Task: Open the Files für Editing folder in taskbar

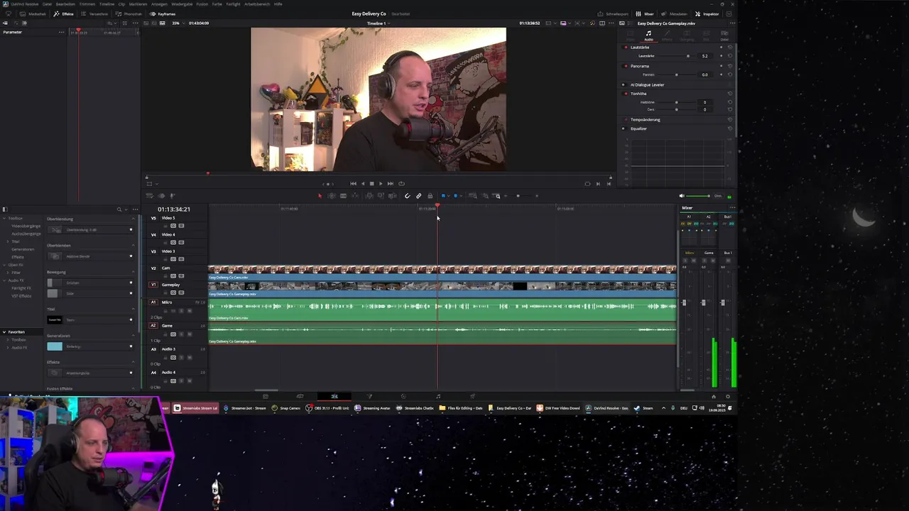Action: [461, 408]
